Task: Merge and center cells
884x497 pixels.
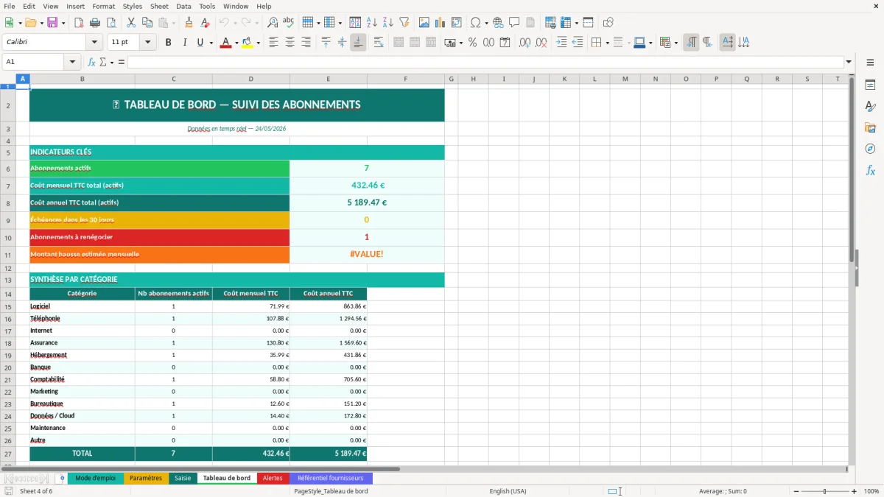Action: pos(399,43)
